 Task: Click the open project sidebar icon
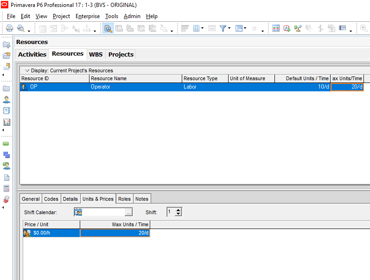(x=6, y=56)
